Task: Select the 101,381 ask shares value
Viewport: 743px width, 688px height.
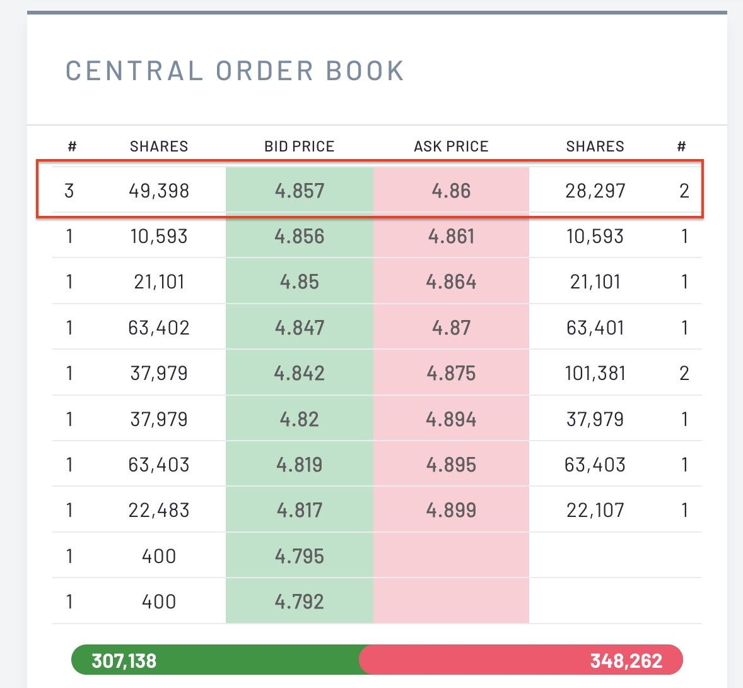Action: point(595,373)
